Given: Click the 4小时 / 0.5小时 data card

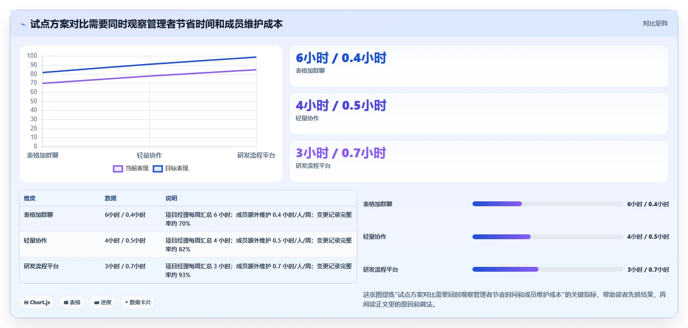Looking at the screenshot, I should click(x=479, y=114).
